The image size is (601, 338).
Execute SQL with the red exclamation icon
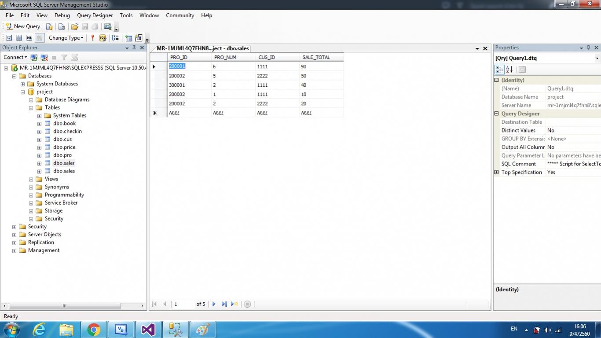coord(92,38)
